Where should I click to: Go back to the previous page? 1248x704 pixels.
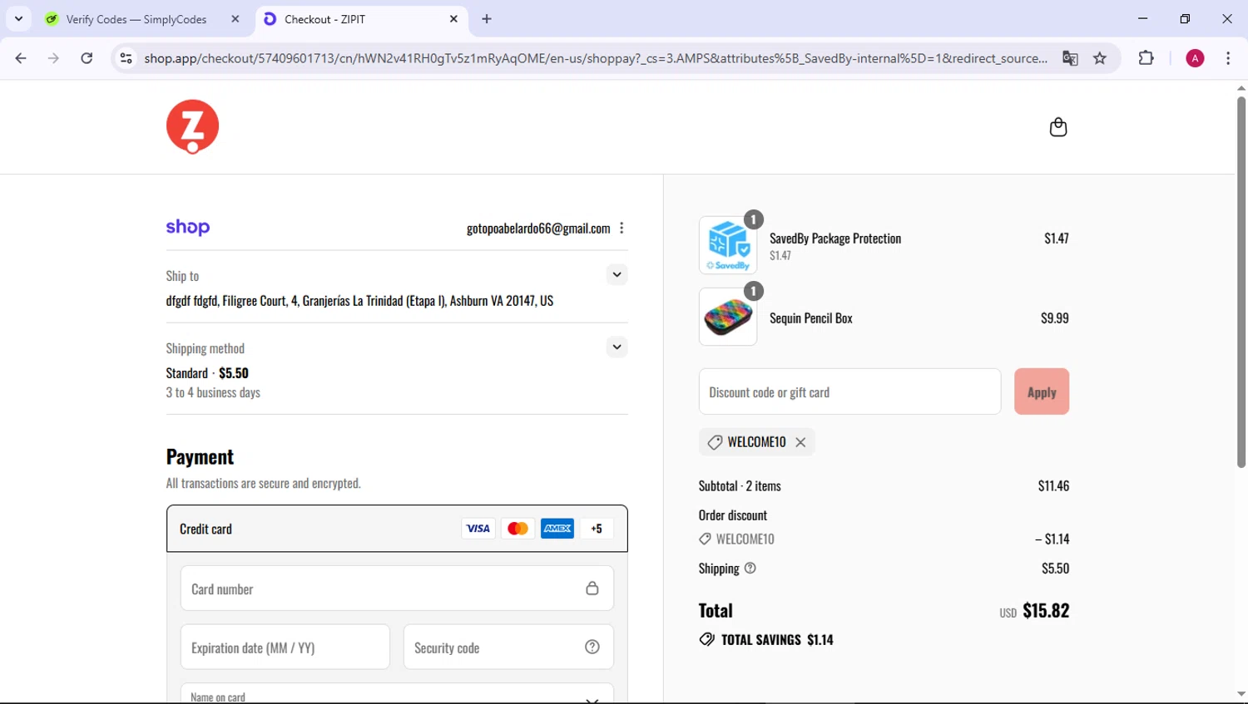click(21, 58)
